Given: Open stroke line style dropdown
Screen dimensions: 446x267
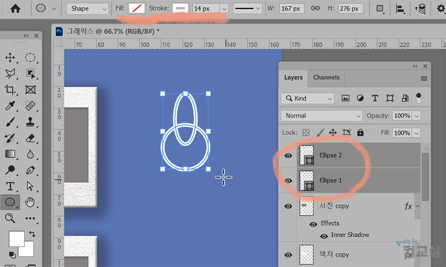Looking at the screenshot, I should click(248, 8).
